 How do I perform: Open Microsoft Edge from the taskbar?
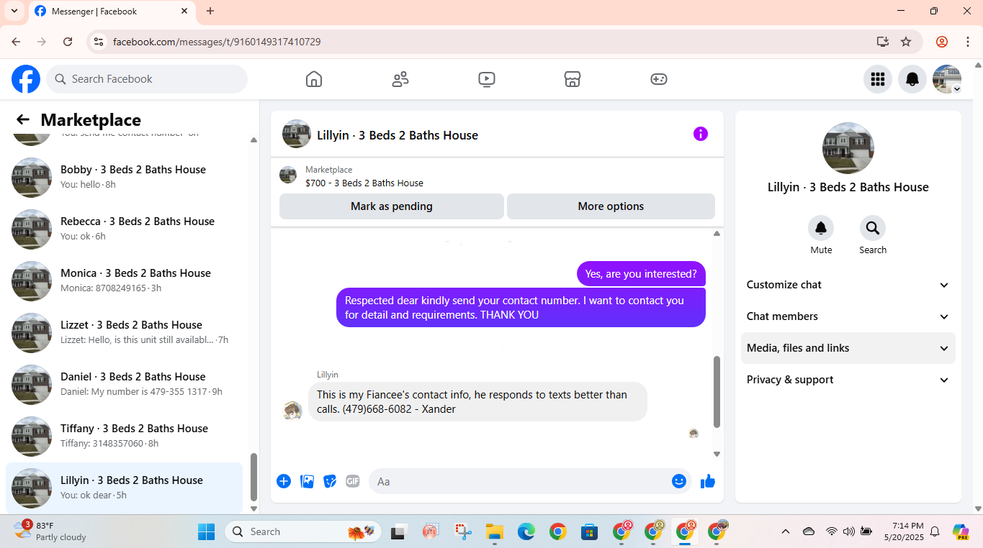click(526, 531)
